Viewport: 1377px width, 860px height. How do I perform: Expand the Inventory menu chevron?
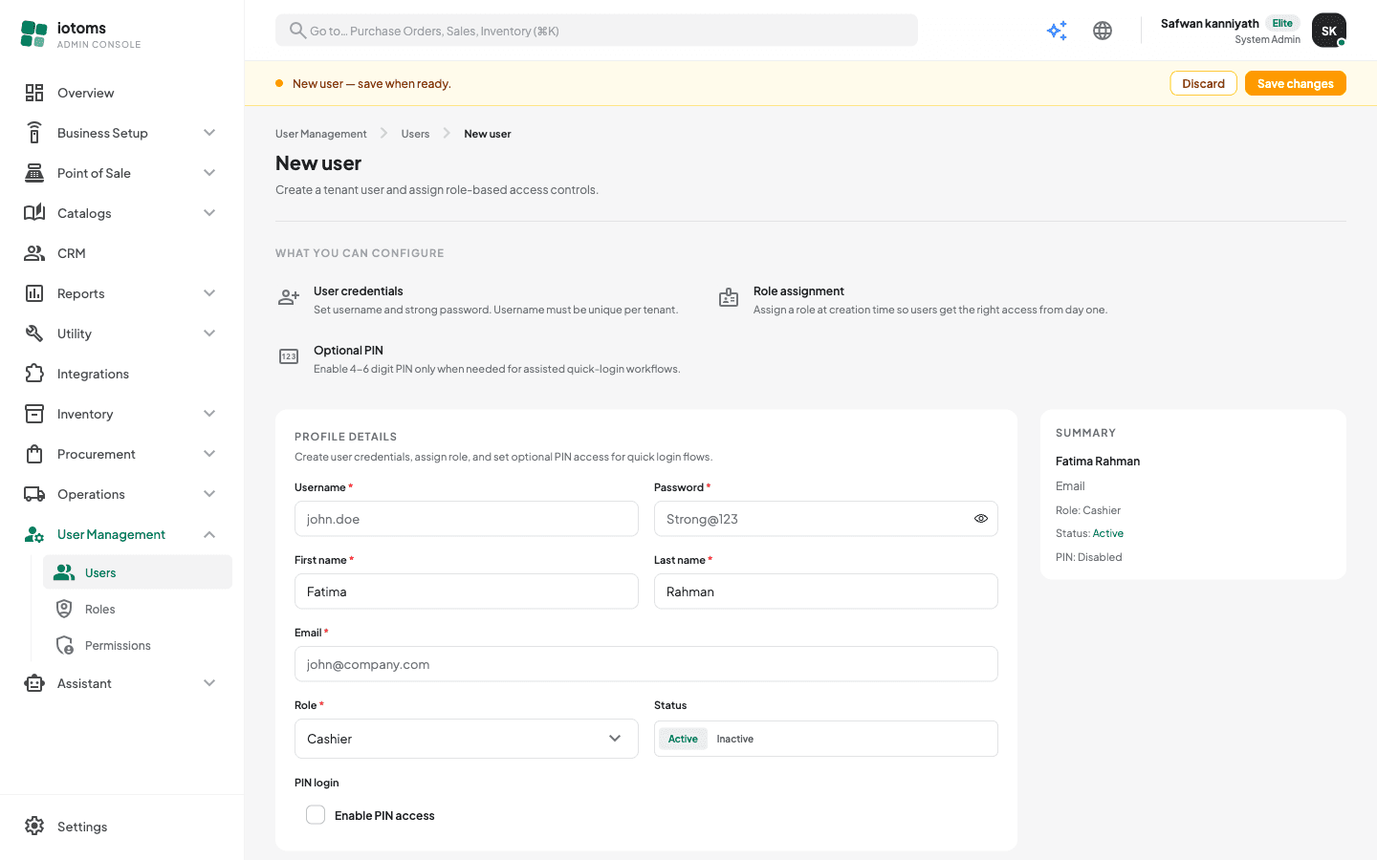point(209,414)
